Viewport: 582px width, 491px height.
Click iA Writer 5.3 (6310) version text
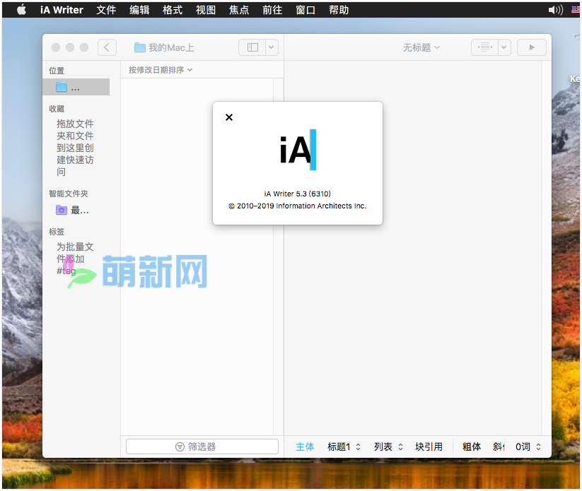pyautogui.click(x=297, y=194)
